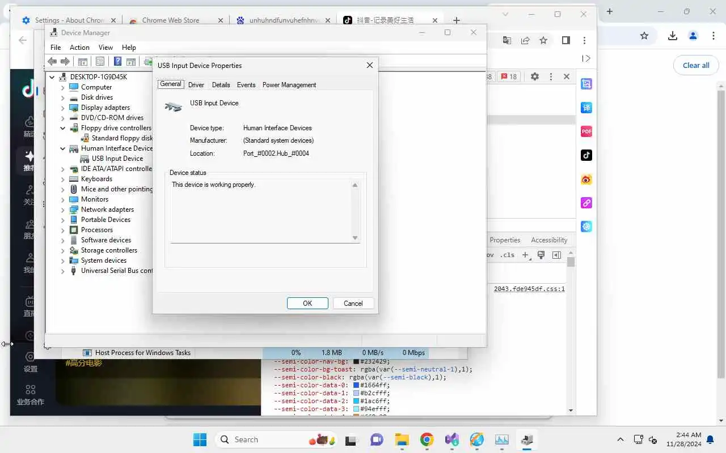
Task: Click the blue Help icon in Device Manager toolbar
Action: coord(117,61)
